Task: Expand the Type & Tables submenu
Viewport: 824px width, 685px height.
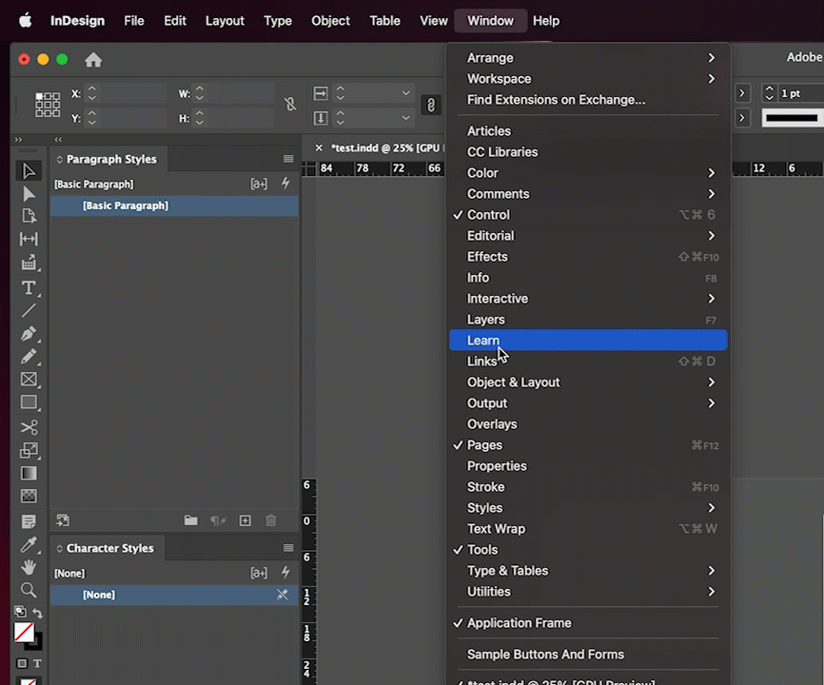Action: tap(507, 570)
